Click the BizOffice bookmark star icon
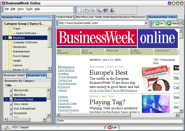The width and height of the screenshot is (185, 131). tap(11, 95)
